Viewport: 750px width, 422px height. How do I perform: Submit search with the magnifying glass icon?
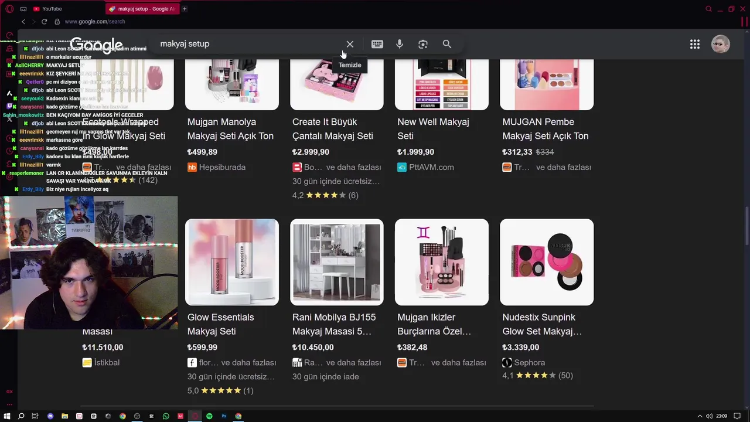pyautogui.click(x=447, y=44)
